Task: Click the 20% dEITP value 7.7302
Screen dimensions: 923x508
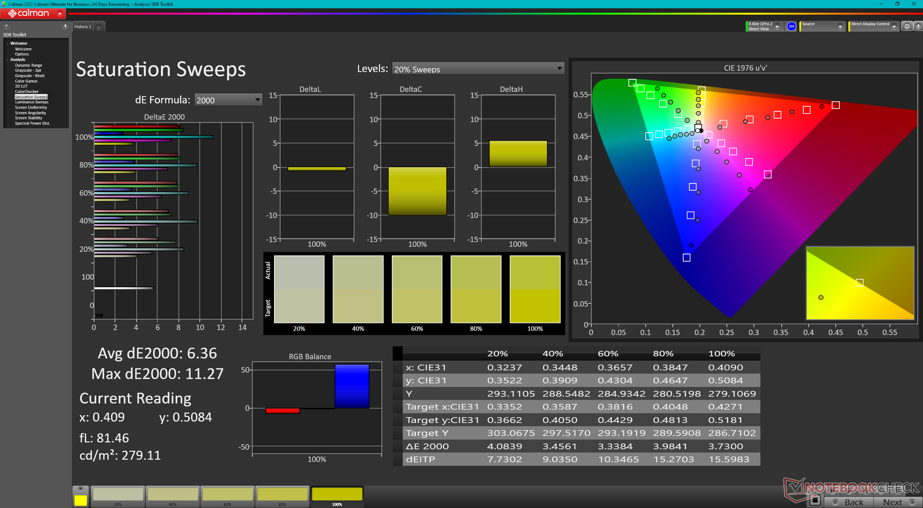Action: pyautogui.click(x=504, y=460)
